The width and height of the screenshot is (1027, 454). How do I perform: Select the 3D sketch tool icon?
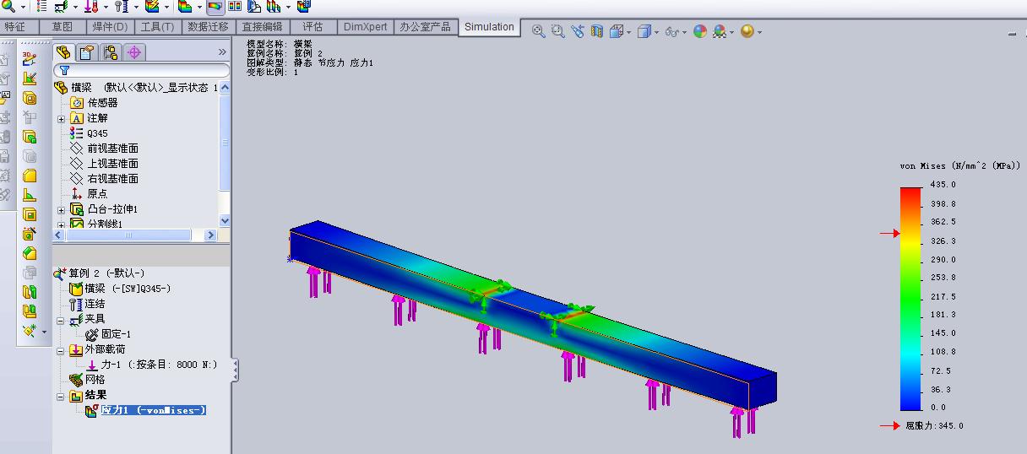point(30,58)
